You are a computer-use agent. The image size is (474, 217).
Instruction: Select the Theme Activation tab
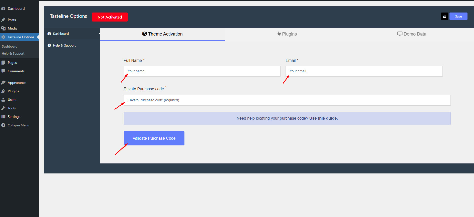pos(162,34)
